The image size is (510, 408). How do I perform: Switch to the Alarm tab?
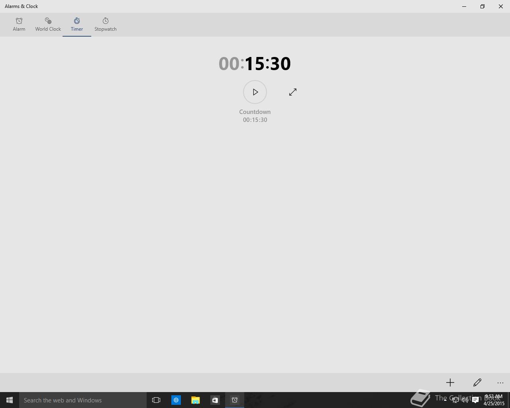[x=19, y=25]
